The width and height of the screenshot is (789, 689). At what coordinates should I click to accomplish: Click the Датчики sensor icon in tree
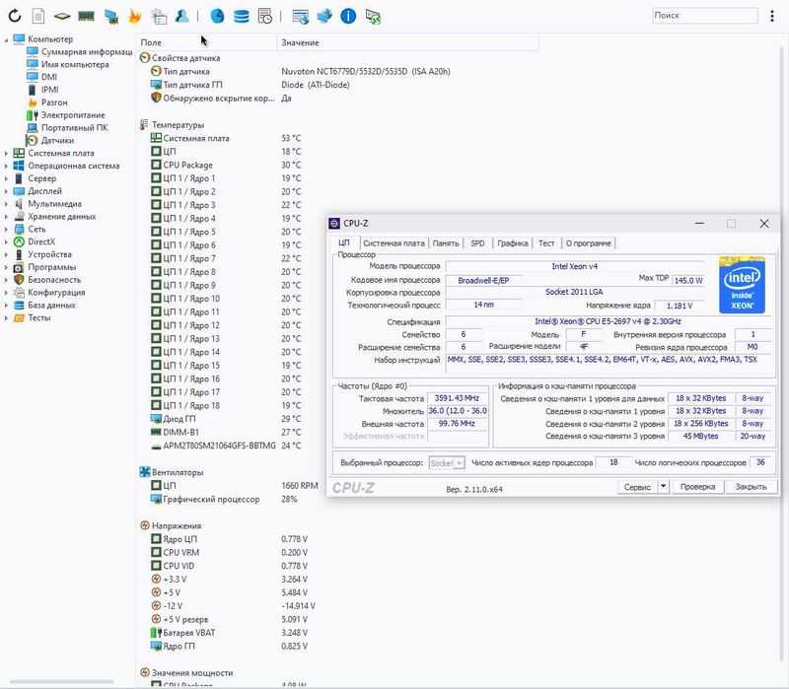[32, 140]
